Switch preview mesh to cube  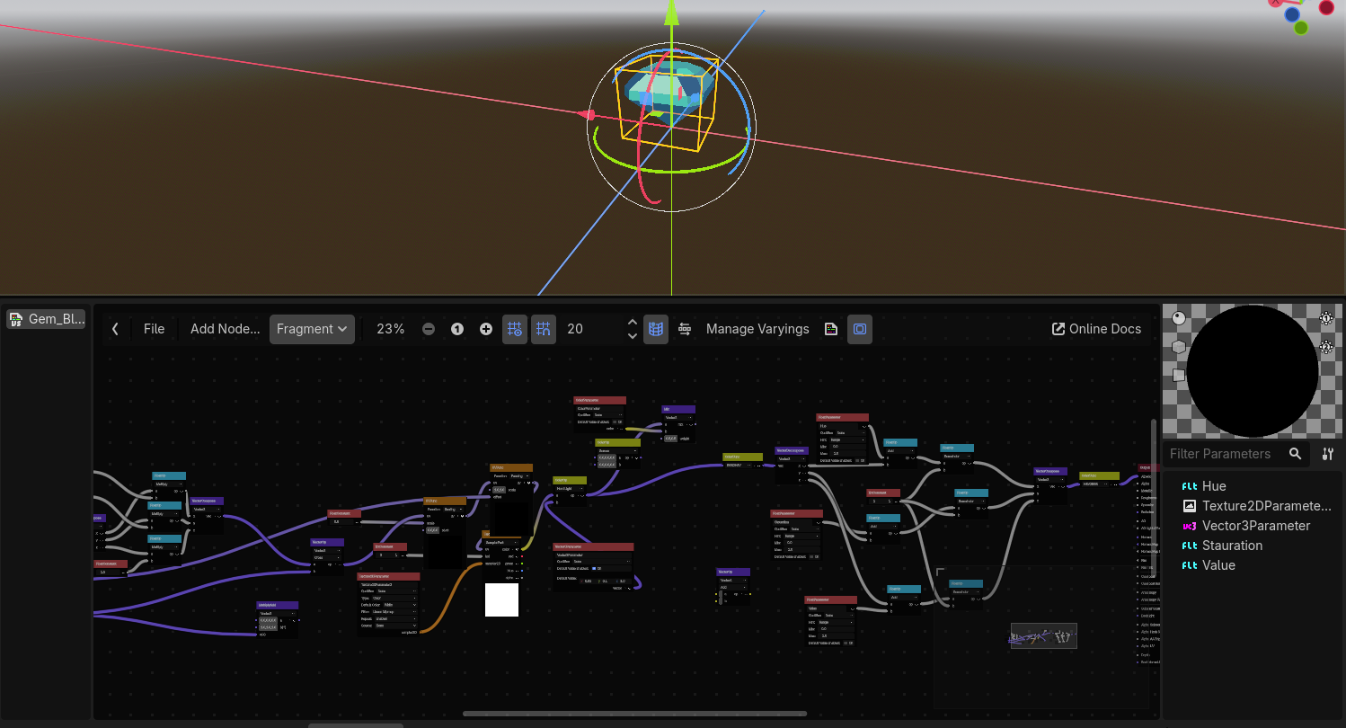[x=1179, y=347]
